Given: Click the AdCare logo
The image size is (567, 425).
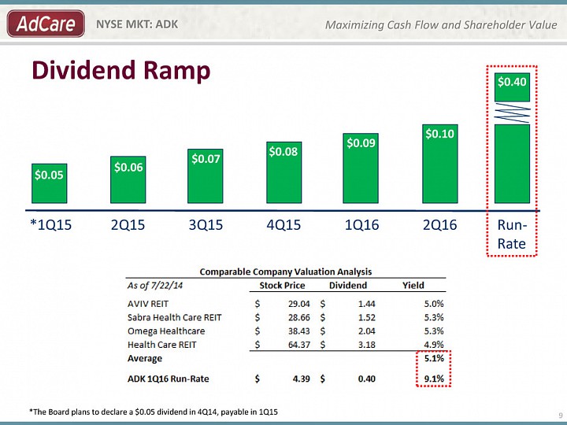Looking at the screenshot, I should pyautogui.click(x=46, y=24).
